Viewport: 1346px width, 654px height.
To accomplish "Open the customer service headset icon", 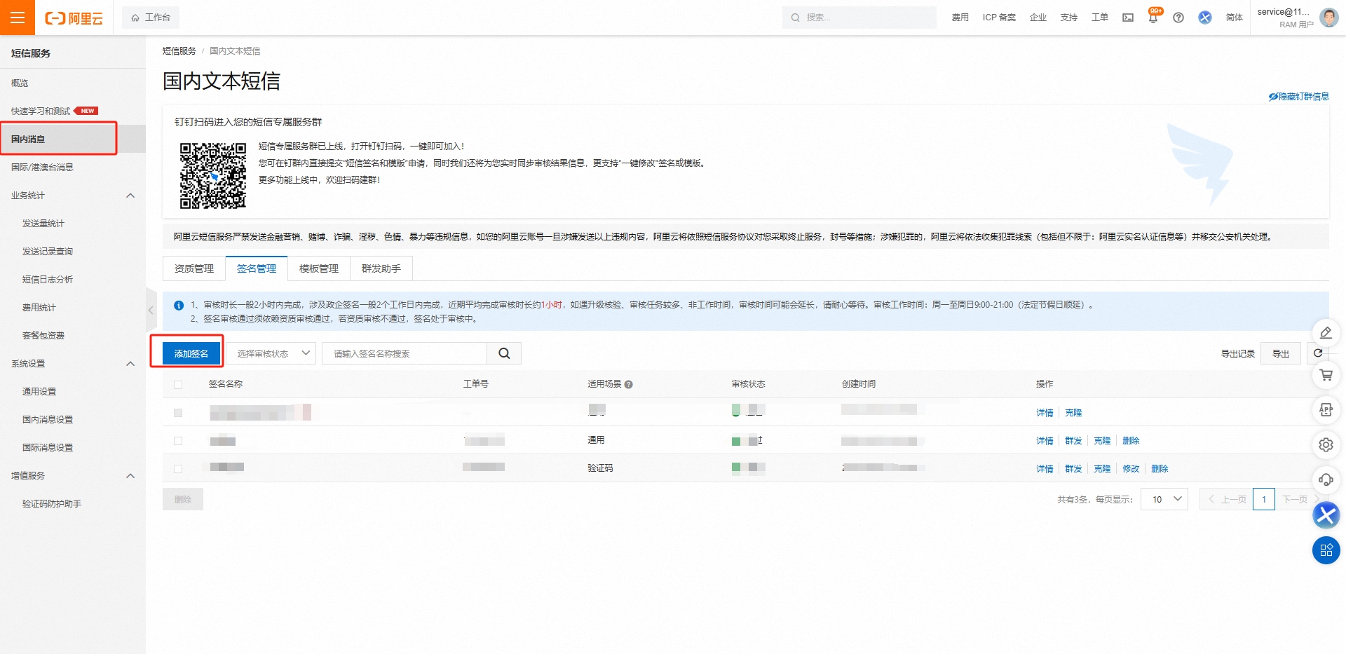I will click(1326, 479).
